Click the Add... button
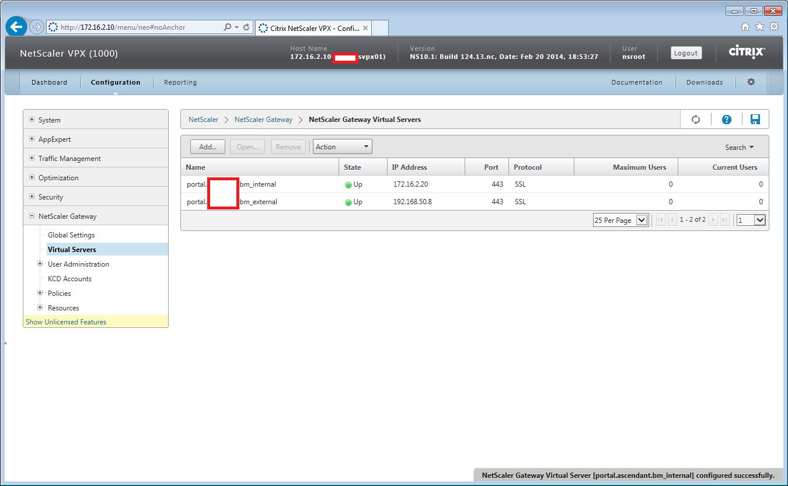The height and width of the screenshot is (486, 788). pyautogui.click(x=208, y=146)
